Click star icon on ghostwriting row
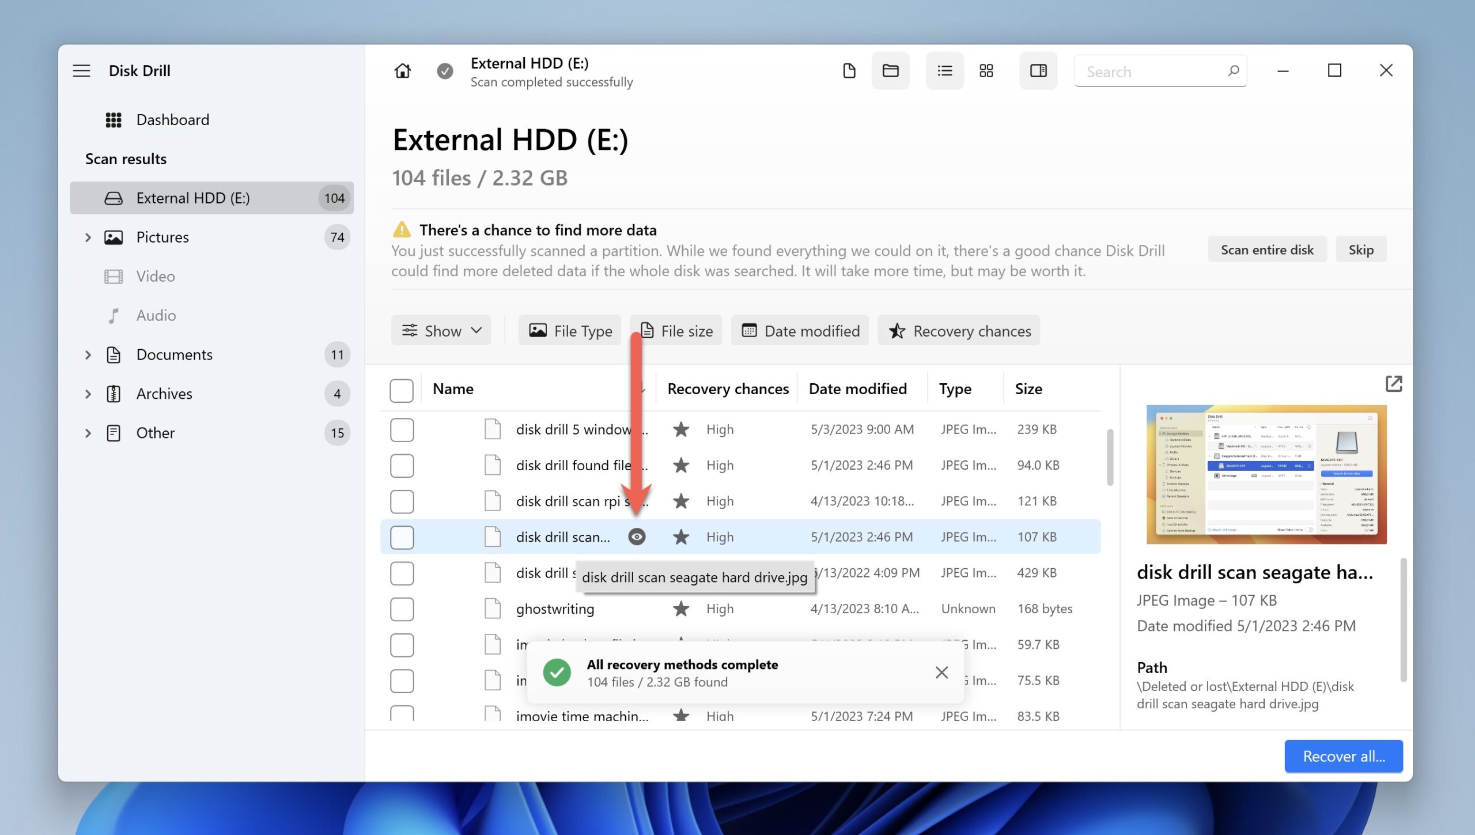This screenshot has height=835, width=1475. [x=681, y=609]
